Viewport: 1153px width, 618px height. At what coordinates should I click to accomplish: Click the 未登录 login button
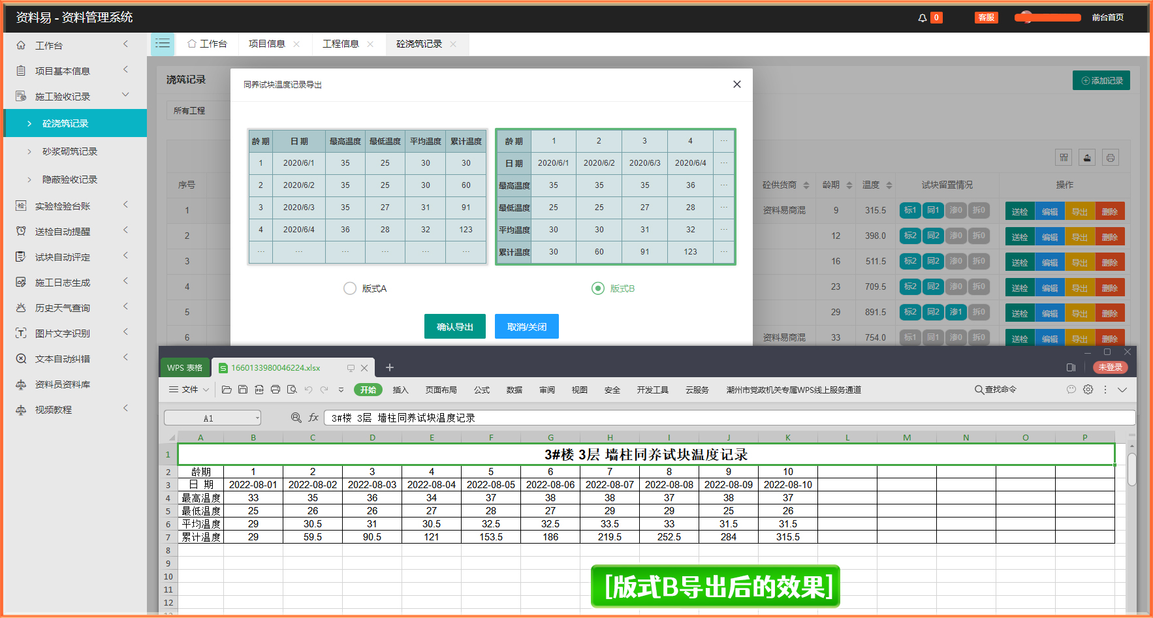coord(1110,367)
